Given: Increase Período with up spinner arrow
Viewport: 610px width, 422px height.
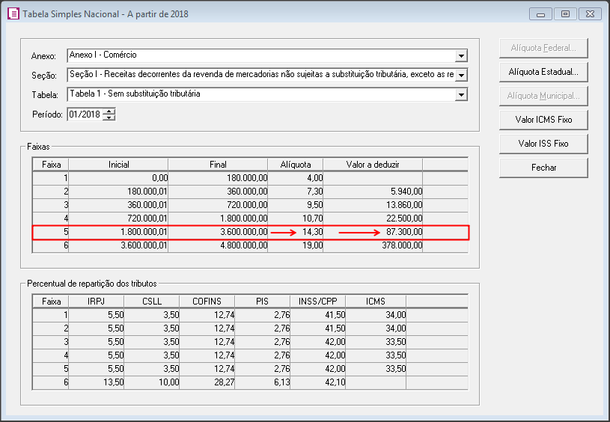Looking at the screenshot, I should click(109, 111).
